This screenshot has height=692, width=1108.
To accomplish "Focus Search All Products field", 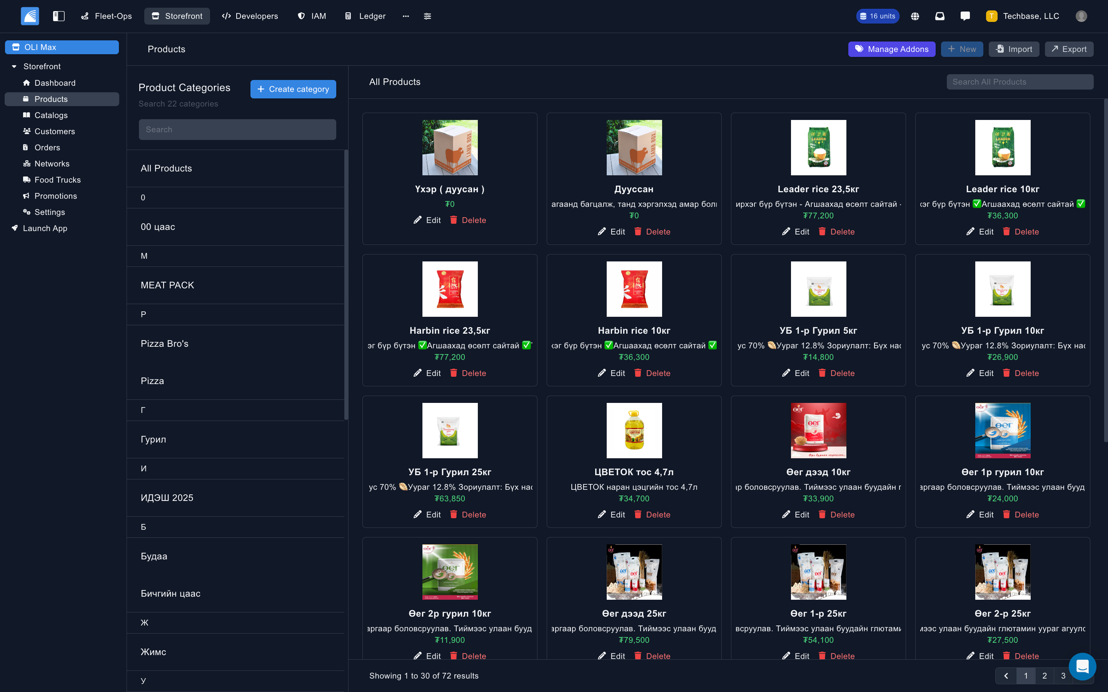I will (1020, 82).
